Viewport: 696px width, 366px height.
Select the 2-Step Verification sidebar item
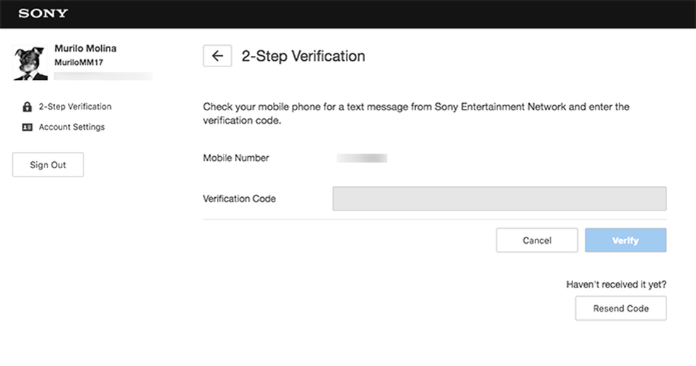[75, 107]
